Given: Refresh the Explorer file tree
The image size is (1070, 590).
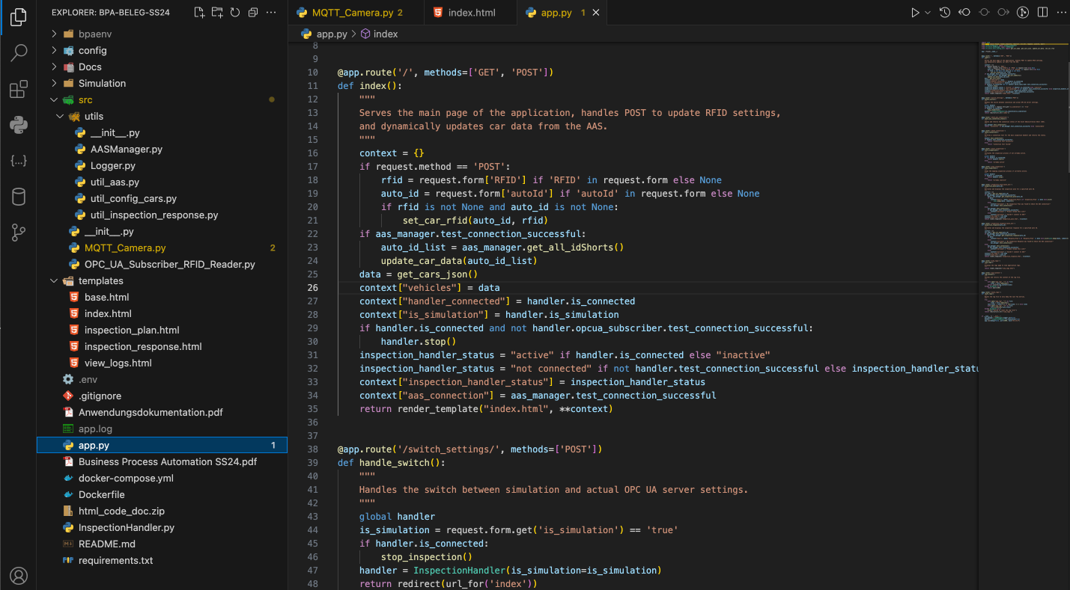Looking at the screenshot, I should (235, 13).
